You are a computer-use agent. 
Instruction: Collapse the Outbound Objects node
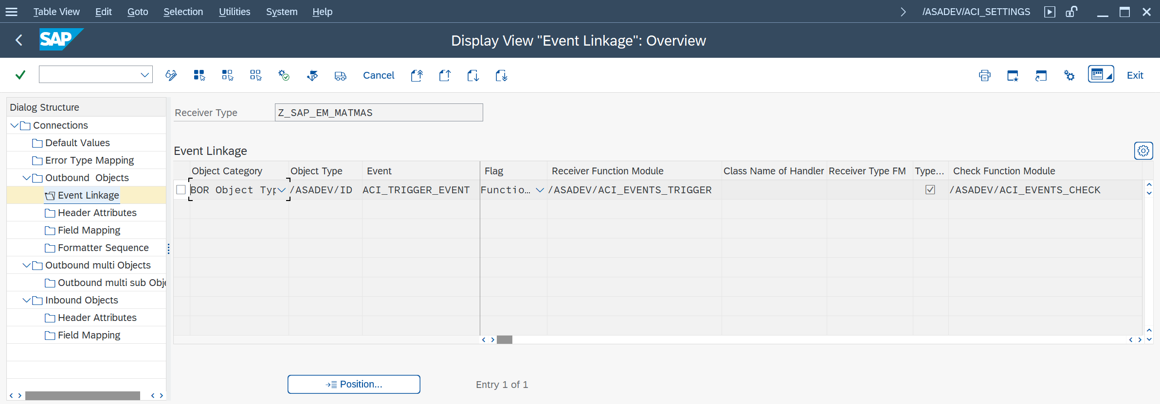27,178
